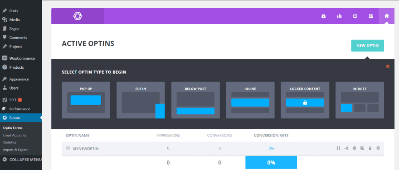Image resolution: width=399 pixels, height=170 pixels.
Task: Duplicate MYNEWOPTIN with the copy icon
Action: point(362,148)
